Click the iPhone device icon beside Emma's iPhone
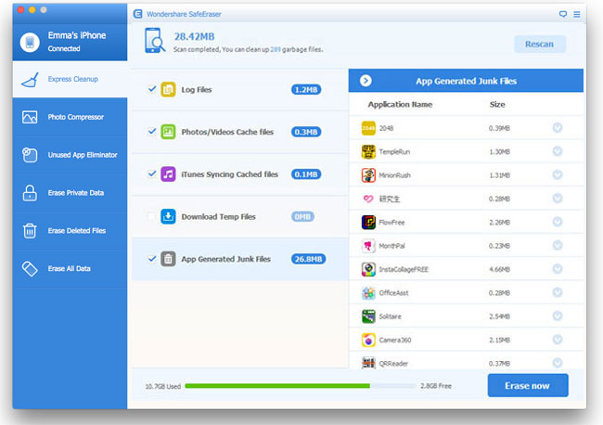This screenshot has width=603, height=425. tap(30, 42)
